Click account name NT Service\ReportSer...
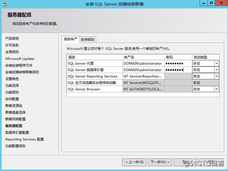 tap(143, 76)
